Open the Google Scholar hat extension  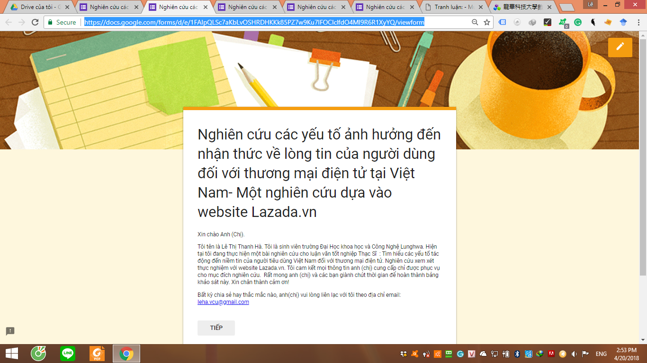tap(623, 22)
